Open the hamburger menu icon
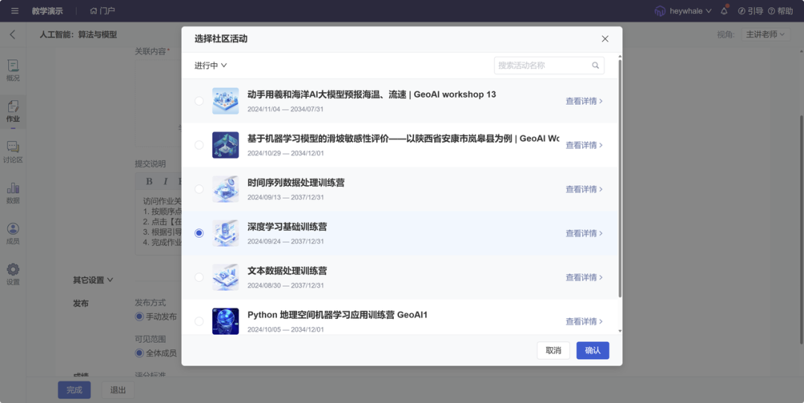 pyautogui.click(x=15, y=10)
